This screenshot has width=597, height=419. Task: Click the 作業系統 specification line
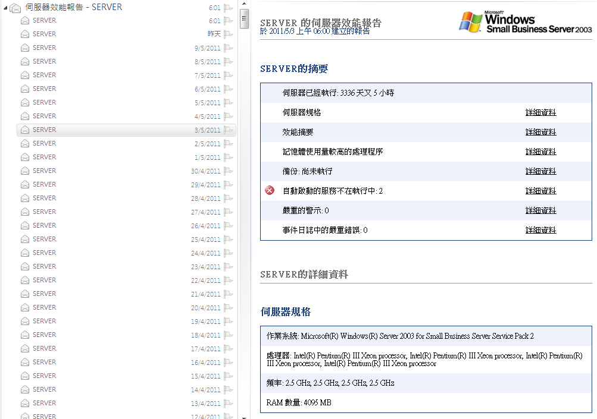tap(400, 336)
